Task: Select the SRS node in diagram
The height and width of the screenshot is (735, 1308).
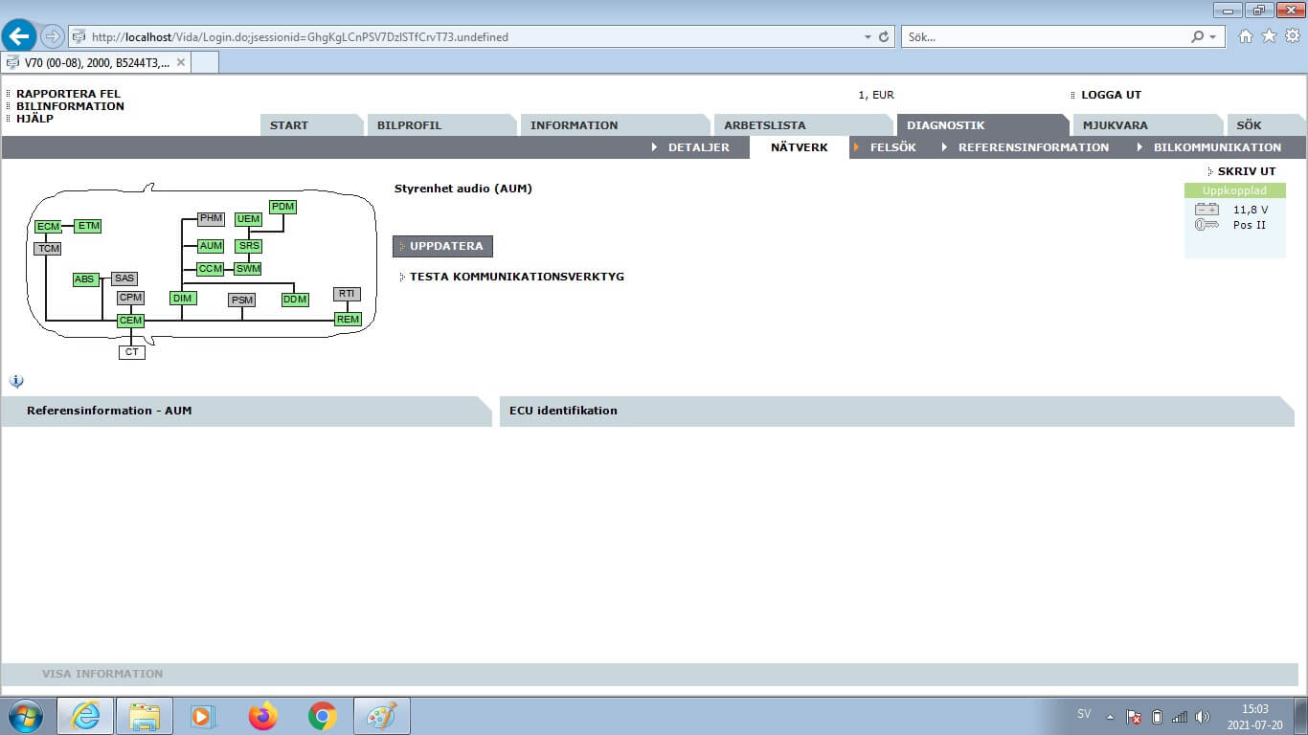Action: click(x=248, y=246)
